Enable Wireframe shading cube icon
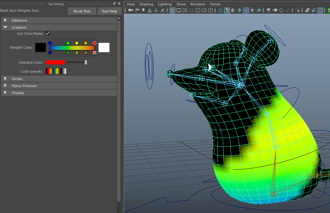 220,10
